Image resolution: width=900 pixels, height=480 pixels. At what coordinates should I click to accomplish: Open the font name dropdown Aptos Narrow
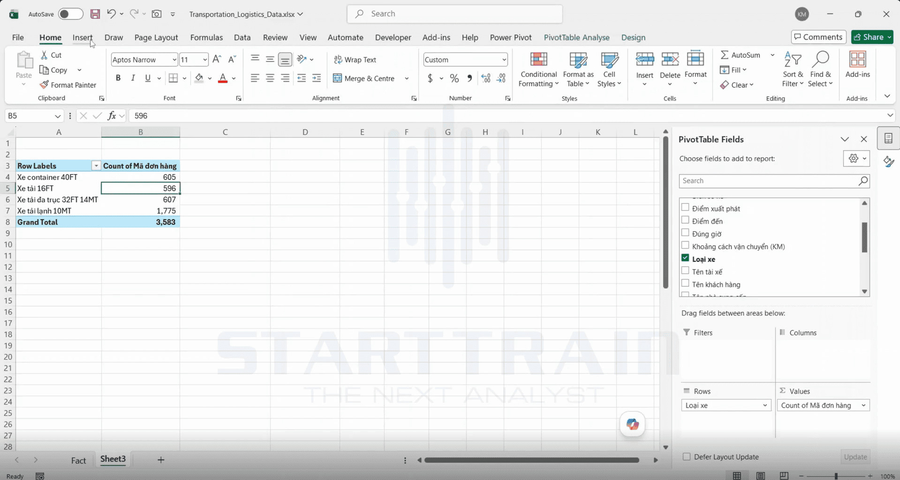click(x=174, y=59)
